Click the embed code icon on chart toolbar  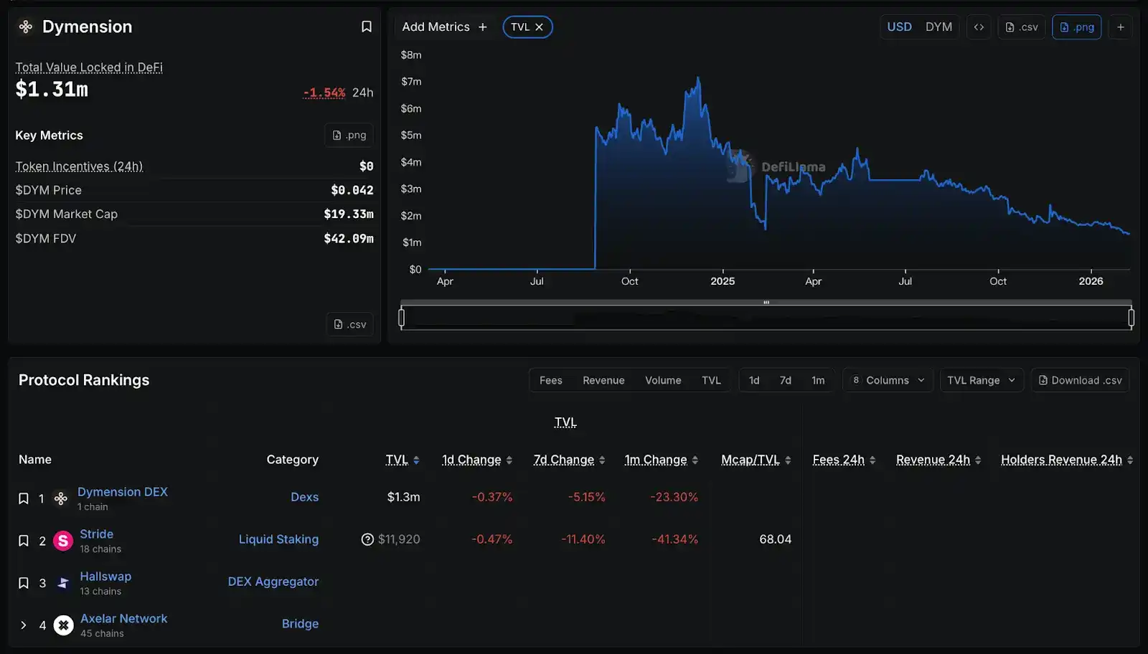[979, 27]
